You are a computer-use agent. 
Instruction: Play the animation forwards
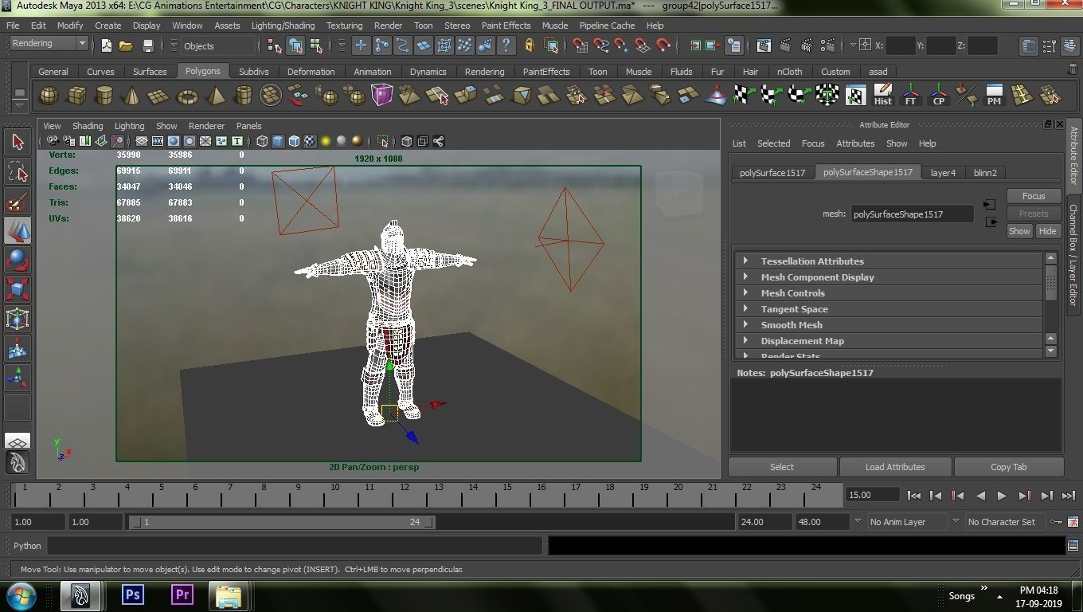pos(1002,496)
